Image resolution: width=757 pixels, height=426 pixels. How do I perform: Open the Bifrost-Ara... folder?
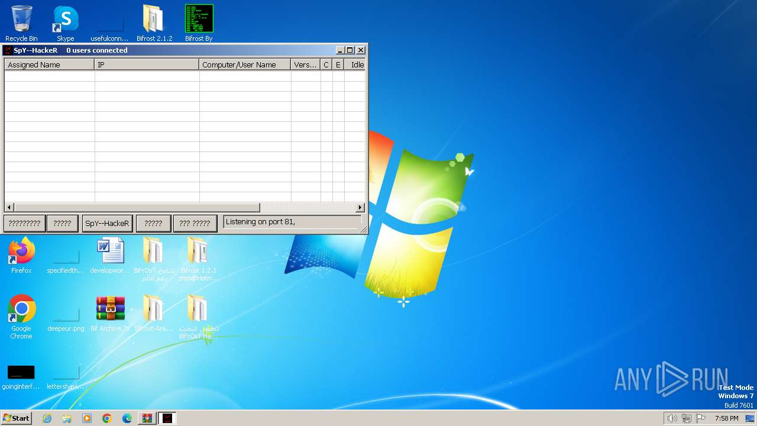click(154, 314)
